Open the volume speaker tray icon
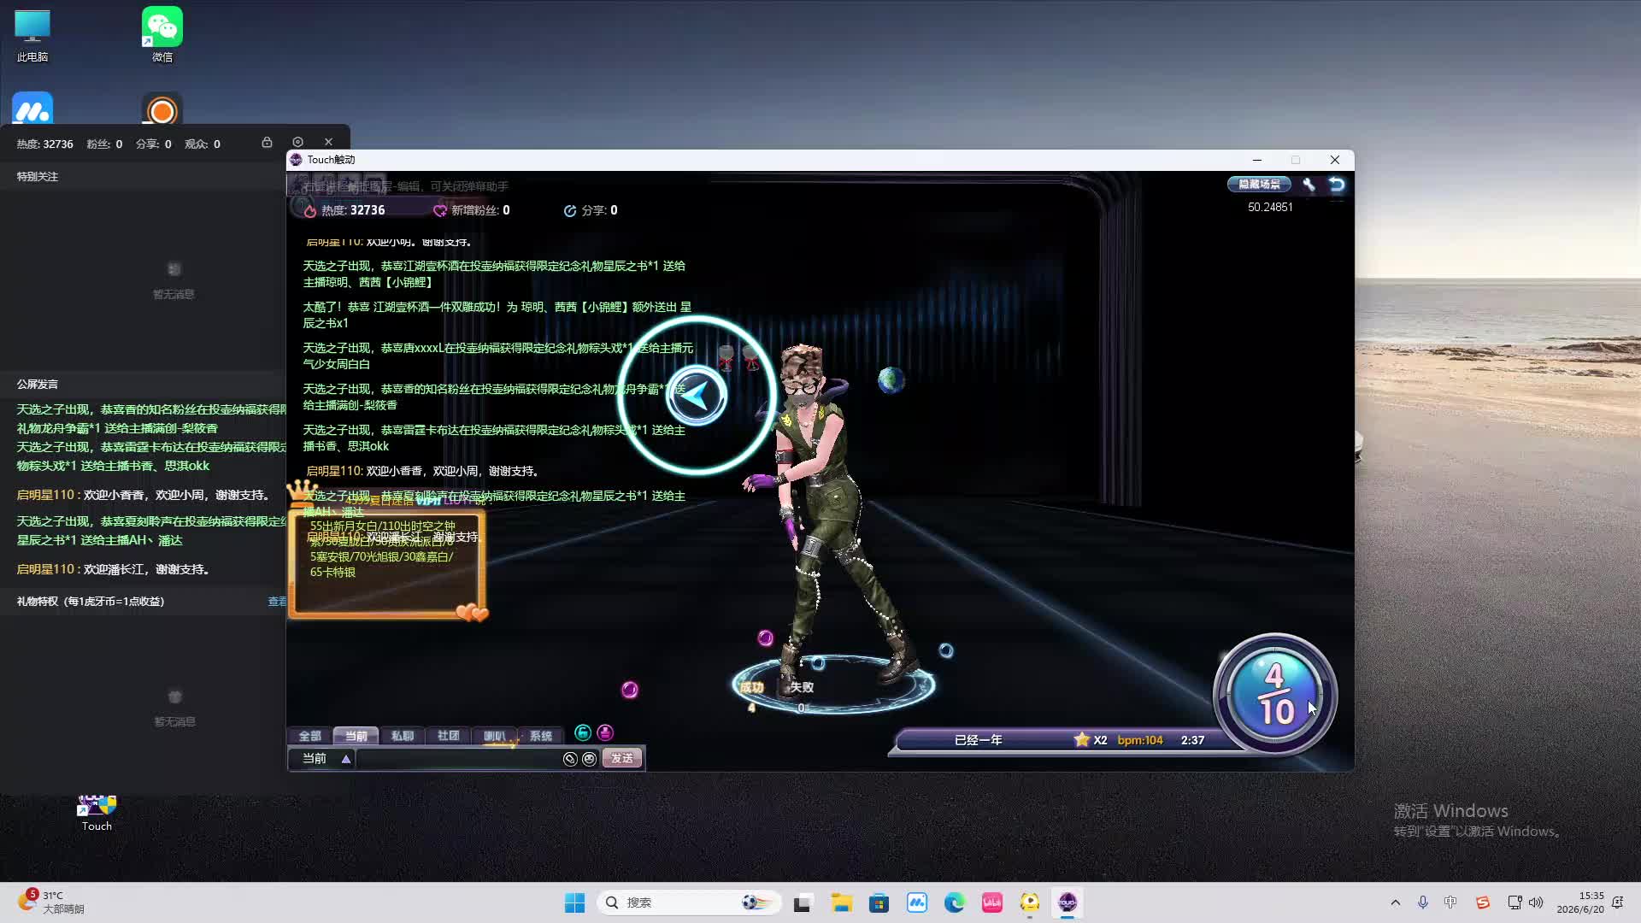Image resolution: width=1641 pixels, height=923 pixels. tap(1536, 902)
